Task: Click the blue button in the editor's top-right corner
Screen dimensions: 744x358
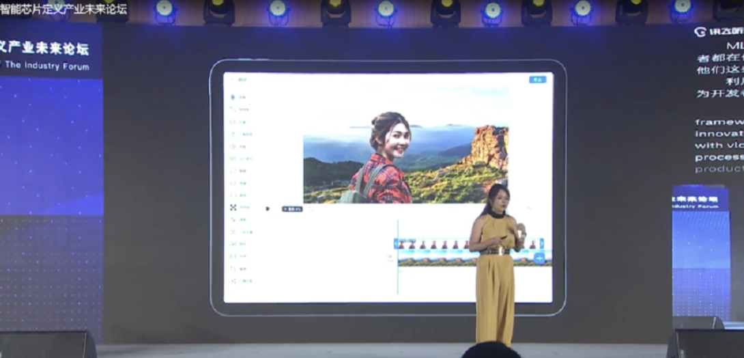Action: (x=538, y=80)
